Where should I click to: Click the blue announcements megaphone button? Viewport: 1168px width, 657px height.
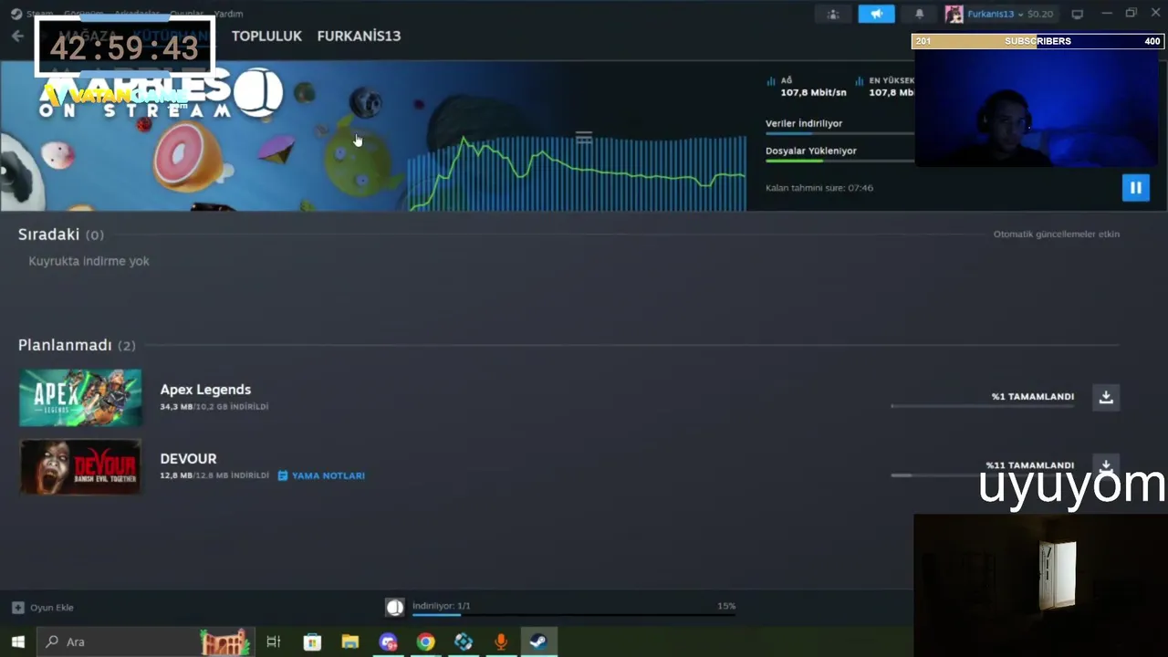coord(876,14)
